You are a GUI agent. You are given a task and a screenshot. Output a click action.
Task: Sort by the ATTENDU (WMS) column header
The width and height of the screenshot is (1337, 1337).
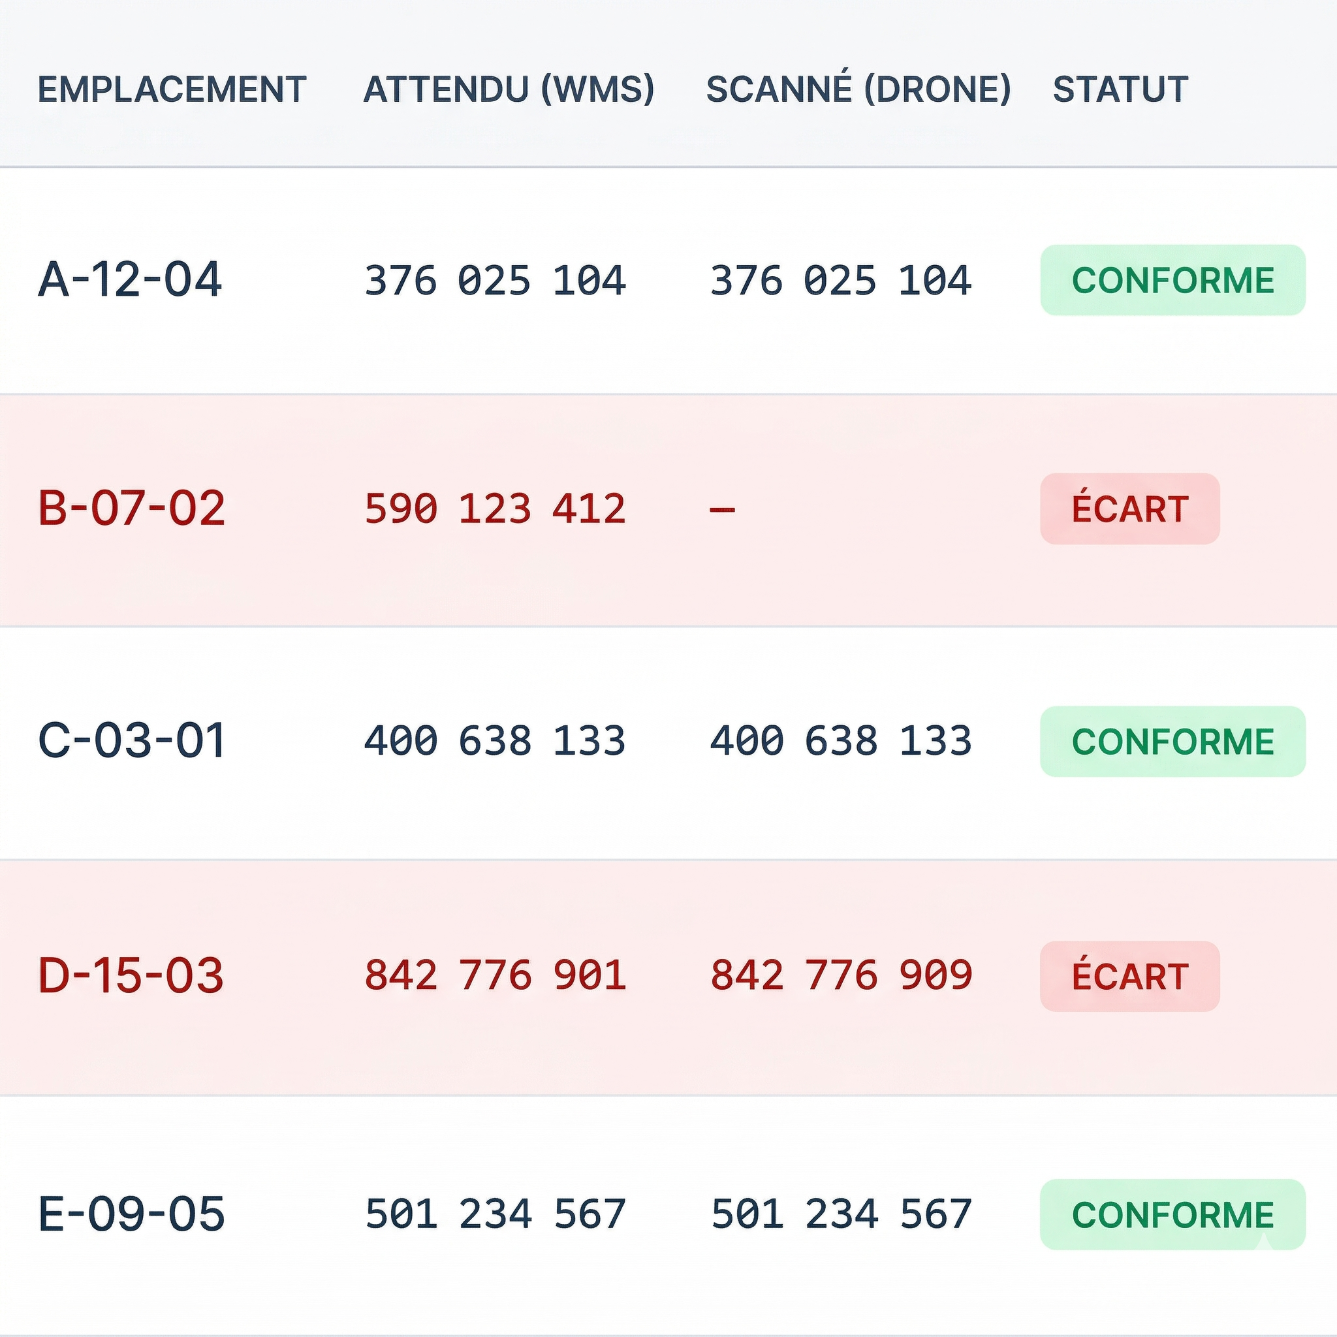[x=509, y=90]
